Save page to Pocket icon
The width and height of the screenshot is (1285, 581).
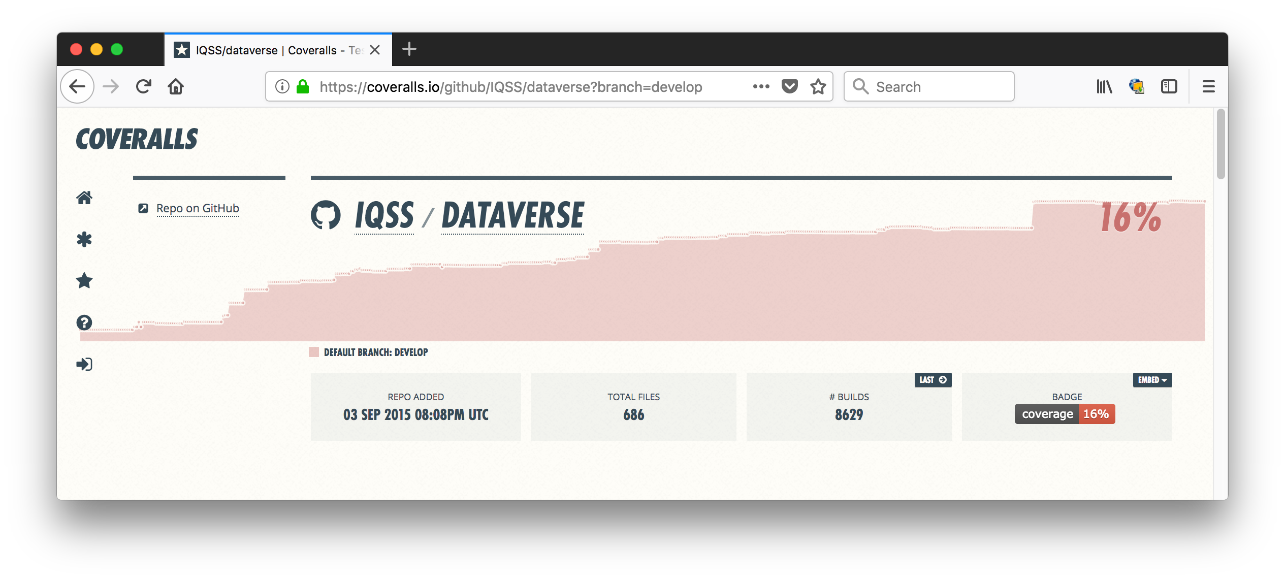[x=789, y=87]
